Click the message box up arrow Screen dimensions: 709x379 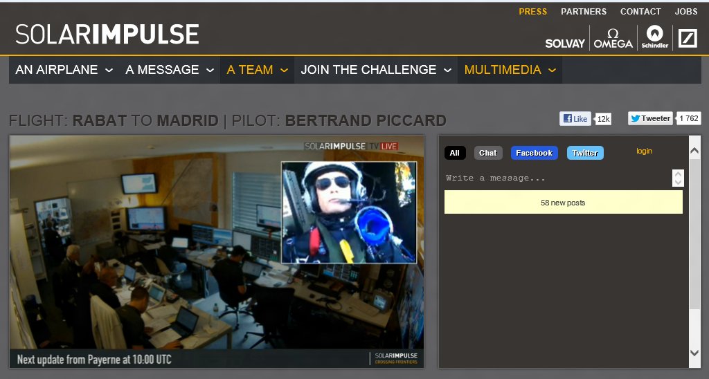(x=678, y=174)
